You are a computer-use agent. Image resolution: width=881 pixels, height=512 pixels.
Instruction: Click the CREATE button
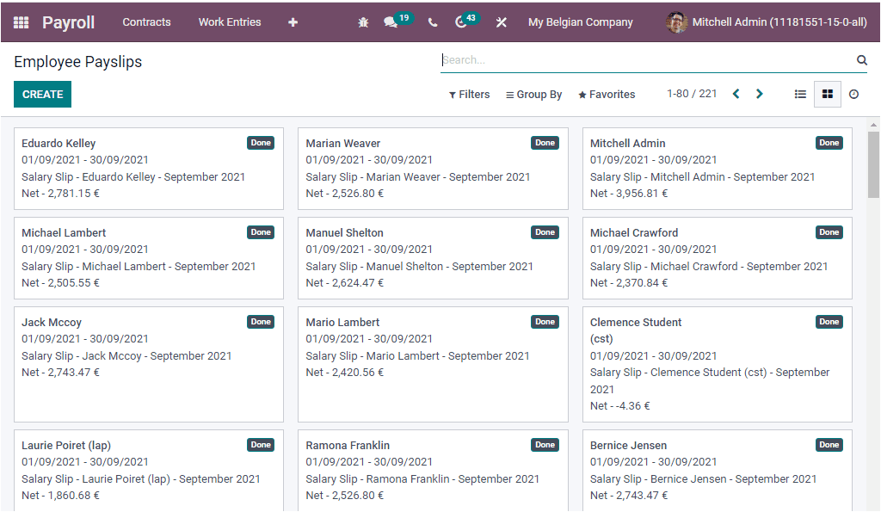pyautogui.click(x=42, y=93)
